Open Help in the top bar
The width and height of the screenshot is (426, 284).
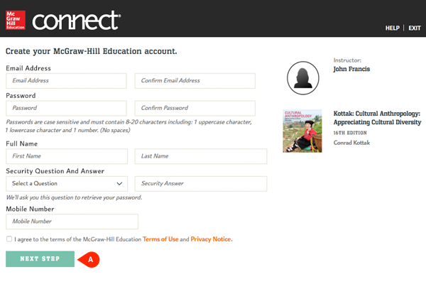point(392,28)
